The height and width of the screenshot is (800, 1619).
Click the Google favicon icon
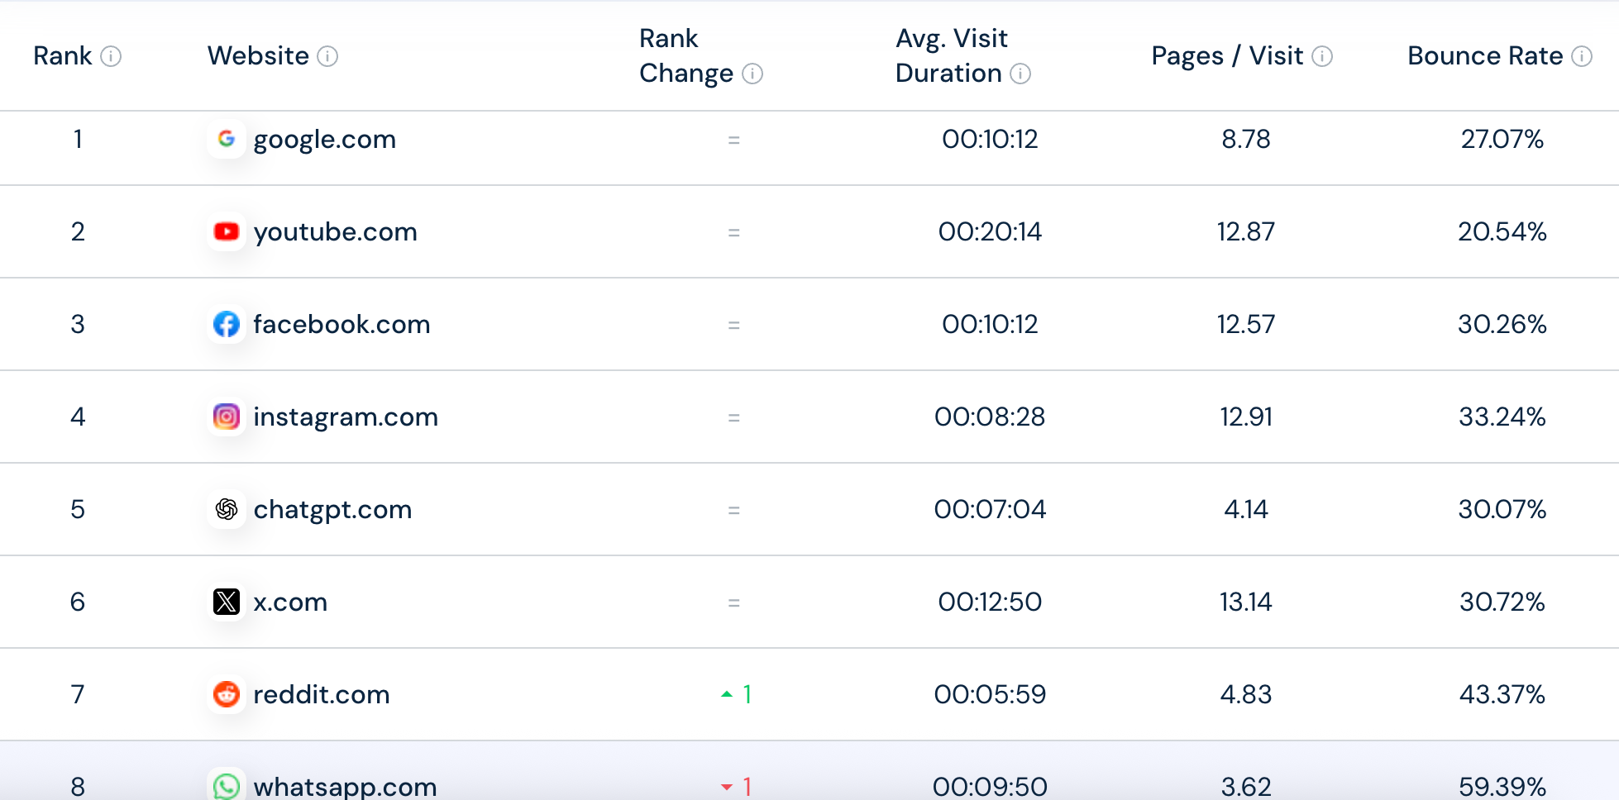coord(227,139)
